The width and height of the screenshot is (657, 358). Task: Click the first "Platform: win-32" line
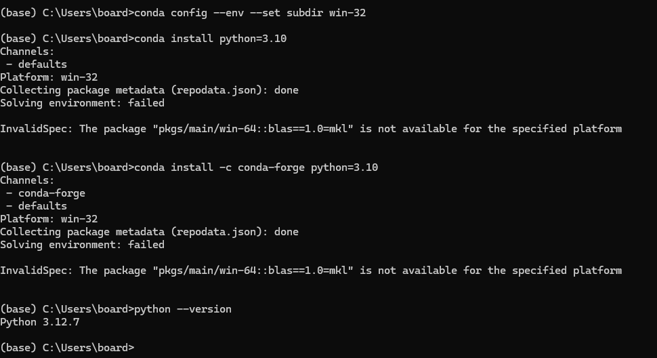click(49, 77)
